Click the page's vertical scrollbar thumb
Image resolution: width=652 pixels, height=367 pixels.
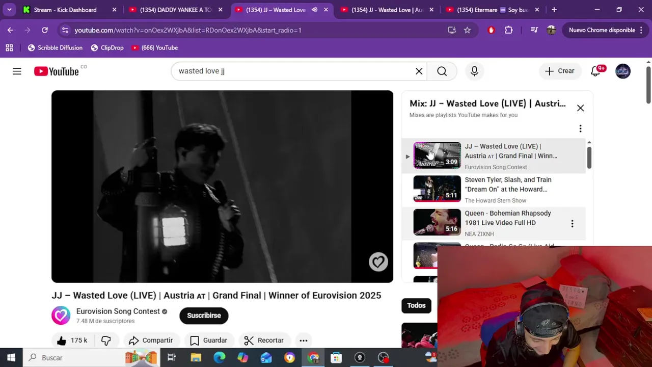(648, 84)
